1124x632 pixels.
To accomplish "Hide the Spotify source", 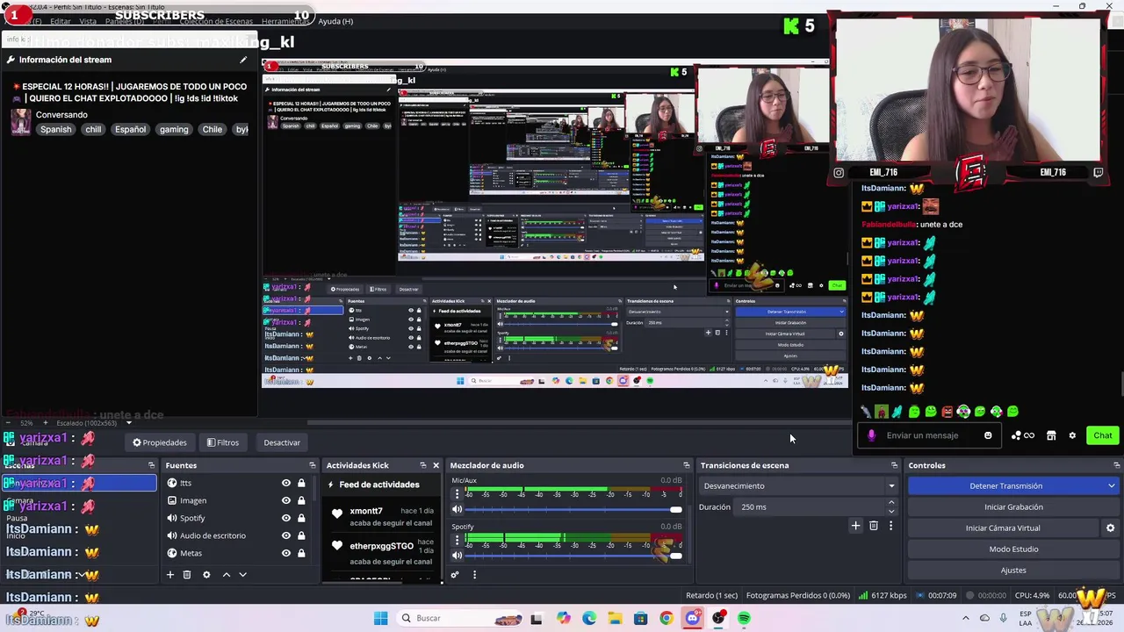I will coord(285,518).
